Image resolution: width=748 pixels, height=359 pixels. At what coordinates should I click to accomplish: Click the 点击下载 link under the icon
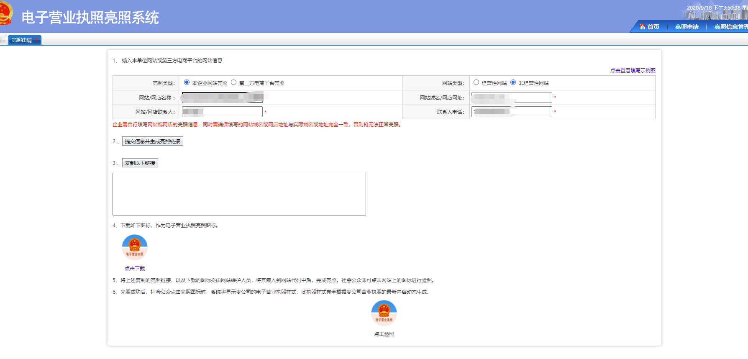tap(134, 269)
